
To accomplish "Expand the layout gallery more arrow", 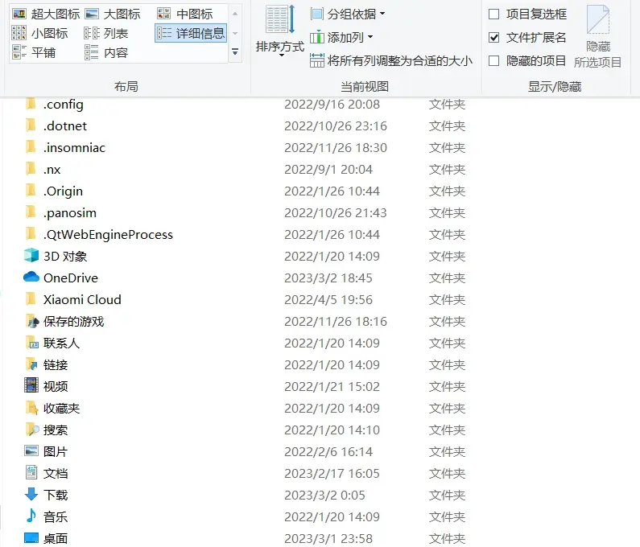I will pos(235,52).
